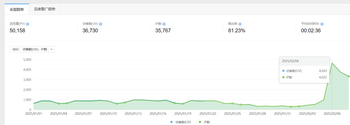Click the 2025/01/31 x-axis date label
Viewport: 350px width, 125px height.
(x=282, y=113)
